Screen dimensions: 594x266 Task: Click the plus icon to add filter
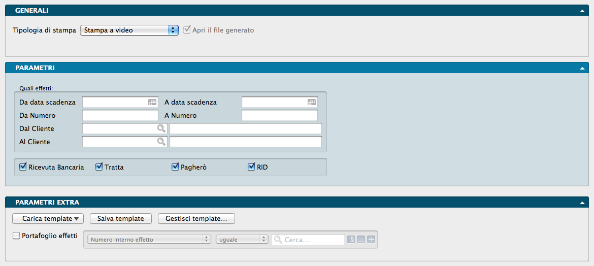coord(371,240)
